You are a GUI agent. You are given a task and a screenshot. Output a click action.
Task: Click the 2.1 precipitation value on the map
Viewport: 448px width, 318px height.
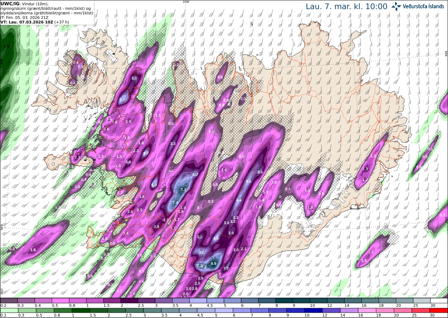244,249
